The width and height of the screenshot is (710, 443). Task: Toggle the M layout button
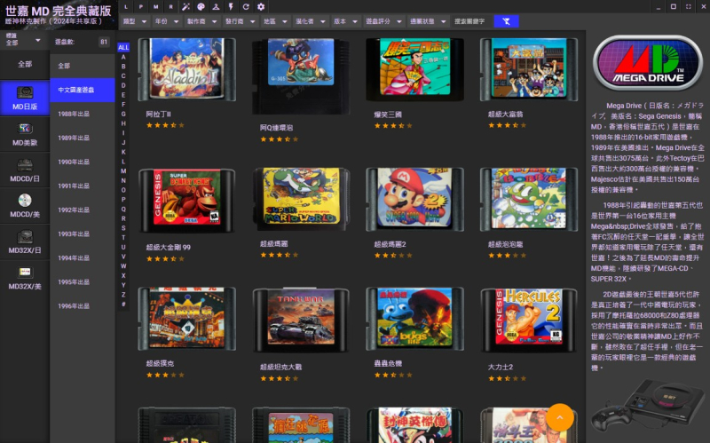[156, 7]
